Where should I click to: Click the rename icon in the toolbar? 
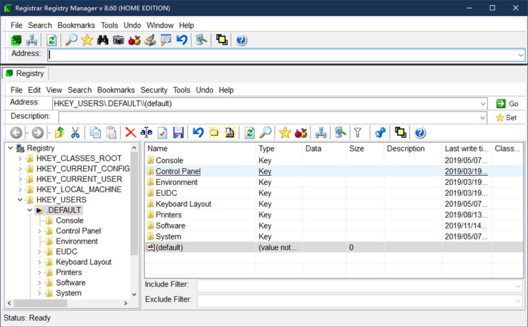pyautogui.click(x=146, y=132)
